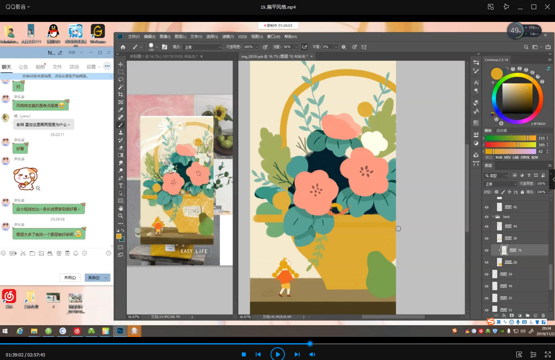The height and width of the screenshot is (360, 555).
Task: Open the flow 56% dropdown arrow
Action: [296, 47]
